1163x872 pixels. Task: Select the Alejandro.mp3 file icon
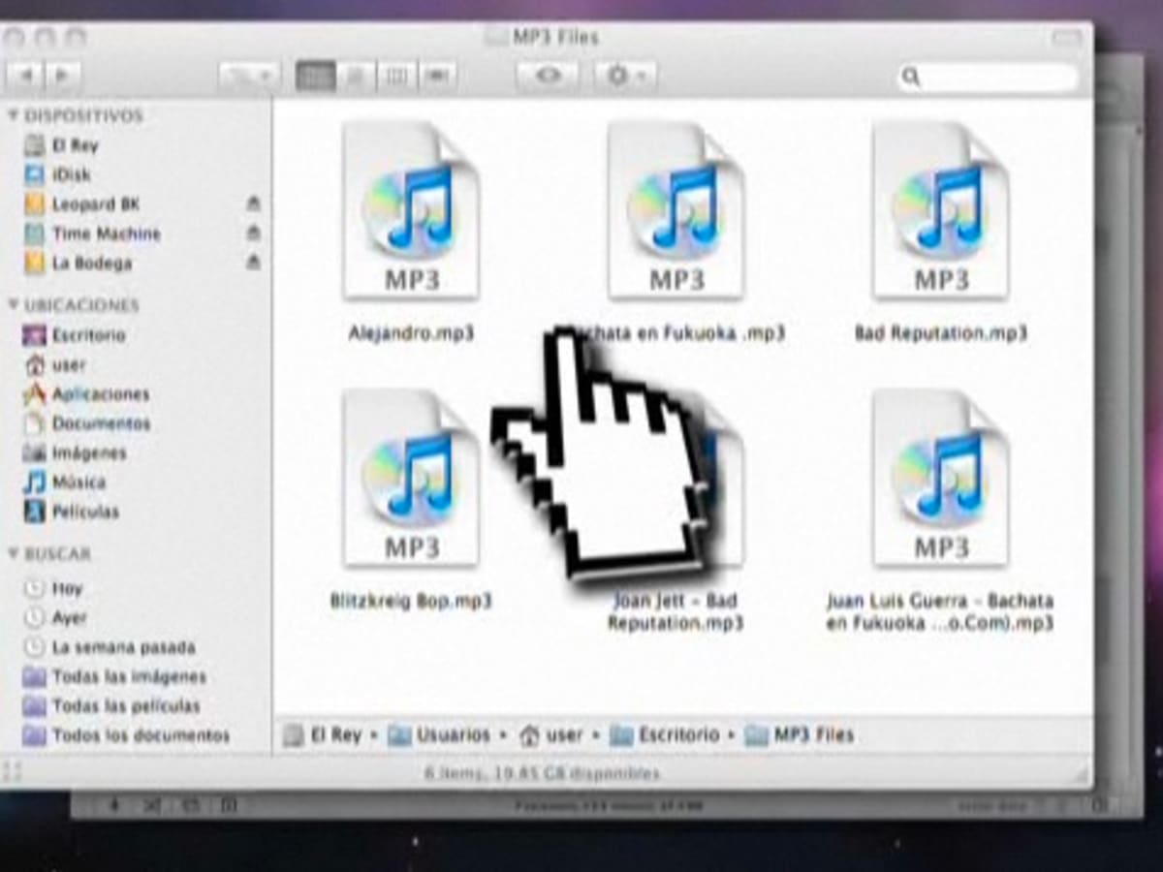(x=411, y=211)
